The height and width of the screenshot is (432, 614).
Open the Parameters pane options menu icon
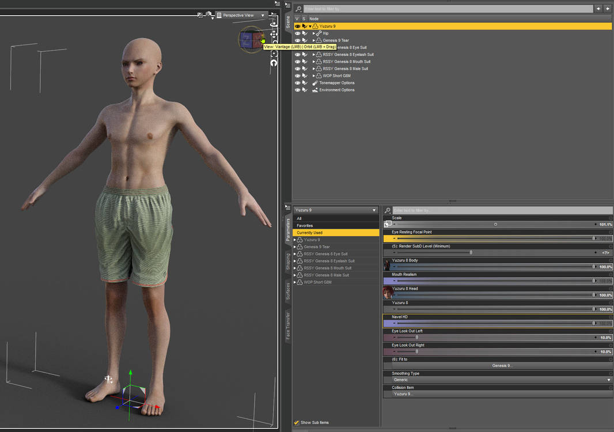tap(287, 207)
